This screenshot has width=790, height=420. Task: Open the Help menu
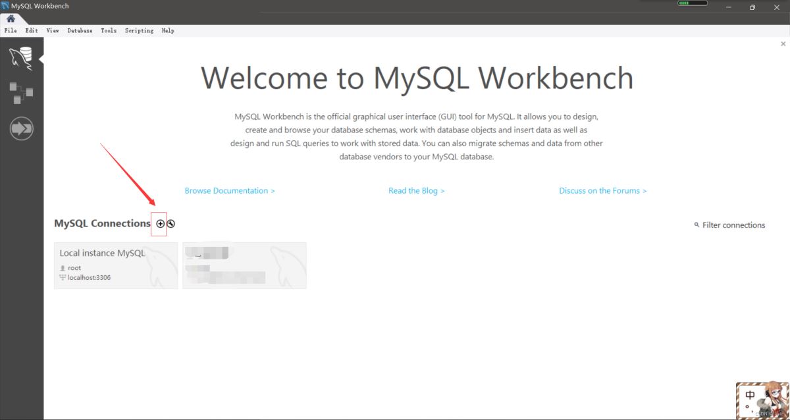tap(168, 30)
